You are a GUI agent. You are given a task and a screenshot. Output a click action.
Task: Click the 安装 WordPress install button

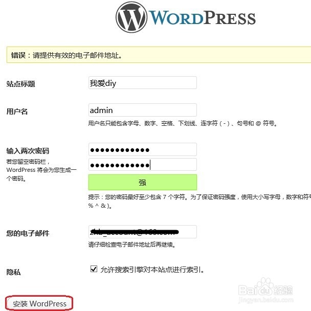pos(39,303)
